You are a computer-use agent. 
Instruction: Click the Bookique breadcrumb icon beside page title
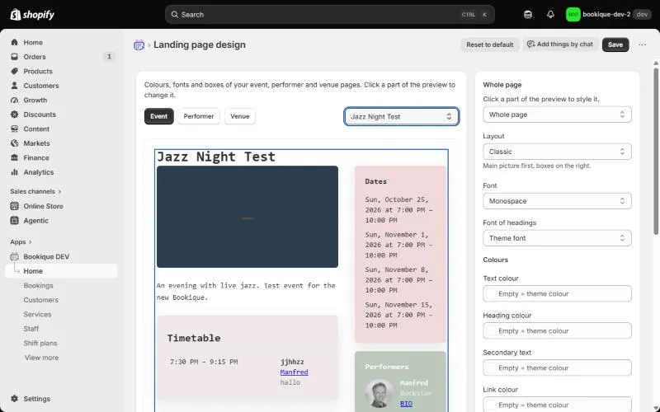139,45
